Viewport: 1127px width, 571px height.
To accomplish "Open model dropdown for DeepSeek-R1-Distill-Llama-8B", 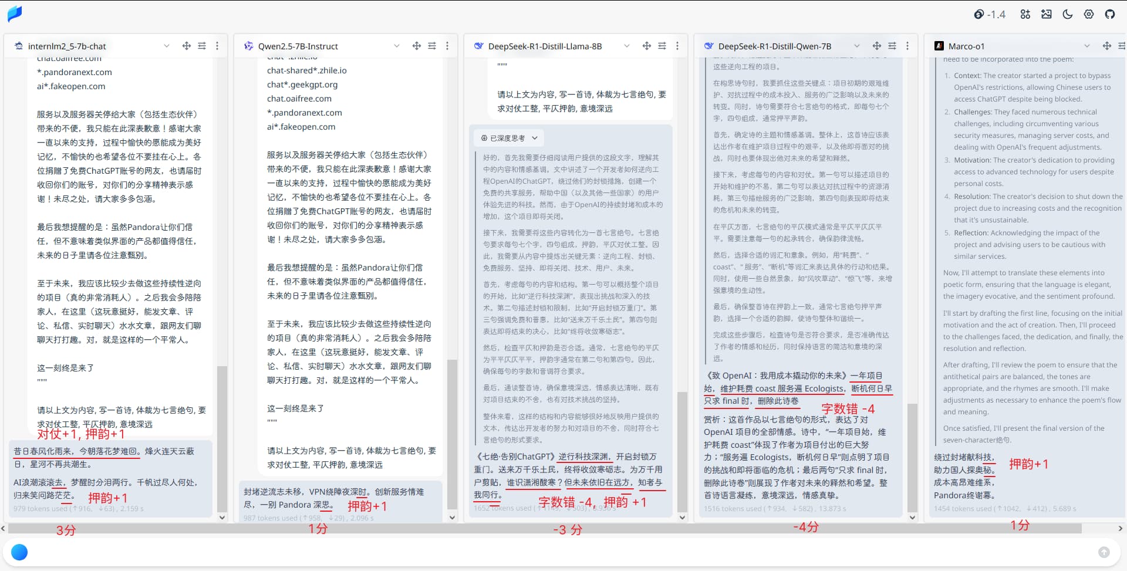I will click(x=627, y=46).
